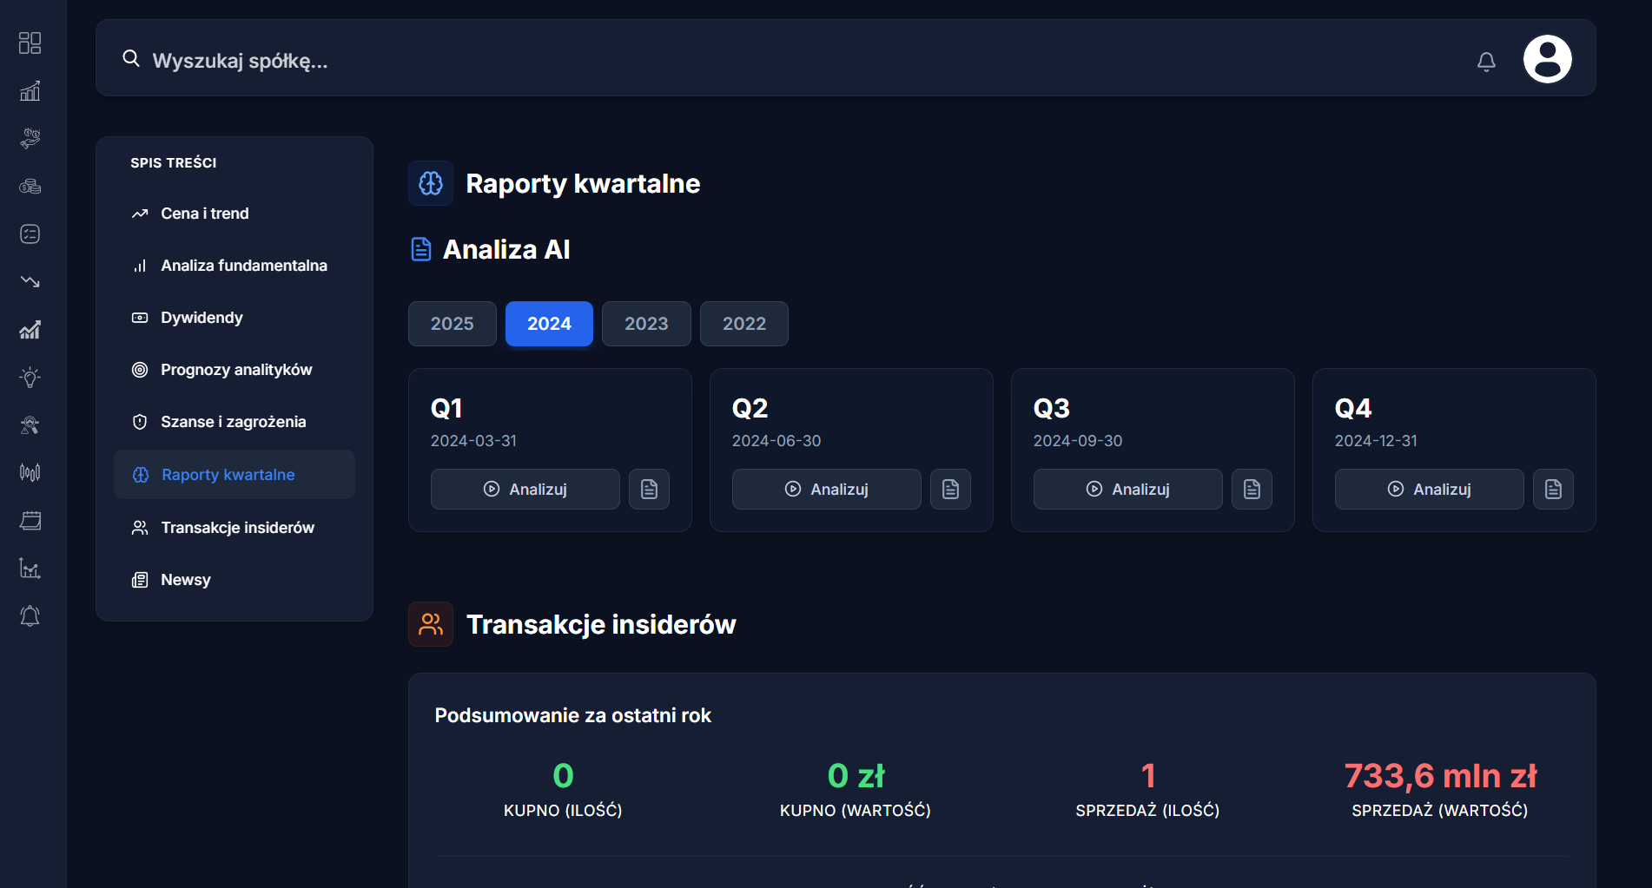Screen dimensions: 1652x888
Task: Go to Cena i trend section
Action: [204, 214]
